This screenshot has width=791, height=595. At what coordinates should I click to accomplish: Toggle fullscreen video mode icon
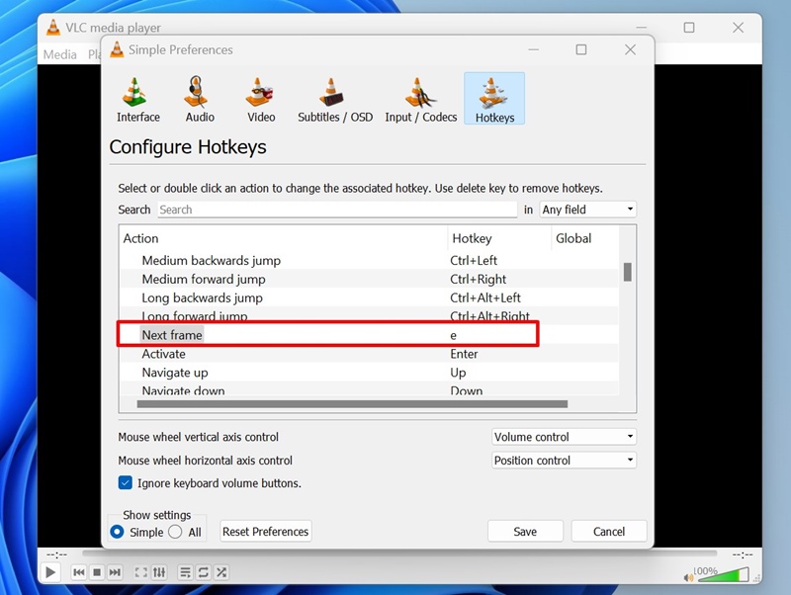pyautogui.click(x=140, y=572)
